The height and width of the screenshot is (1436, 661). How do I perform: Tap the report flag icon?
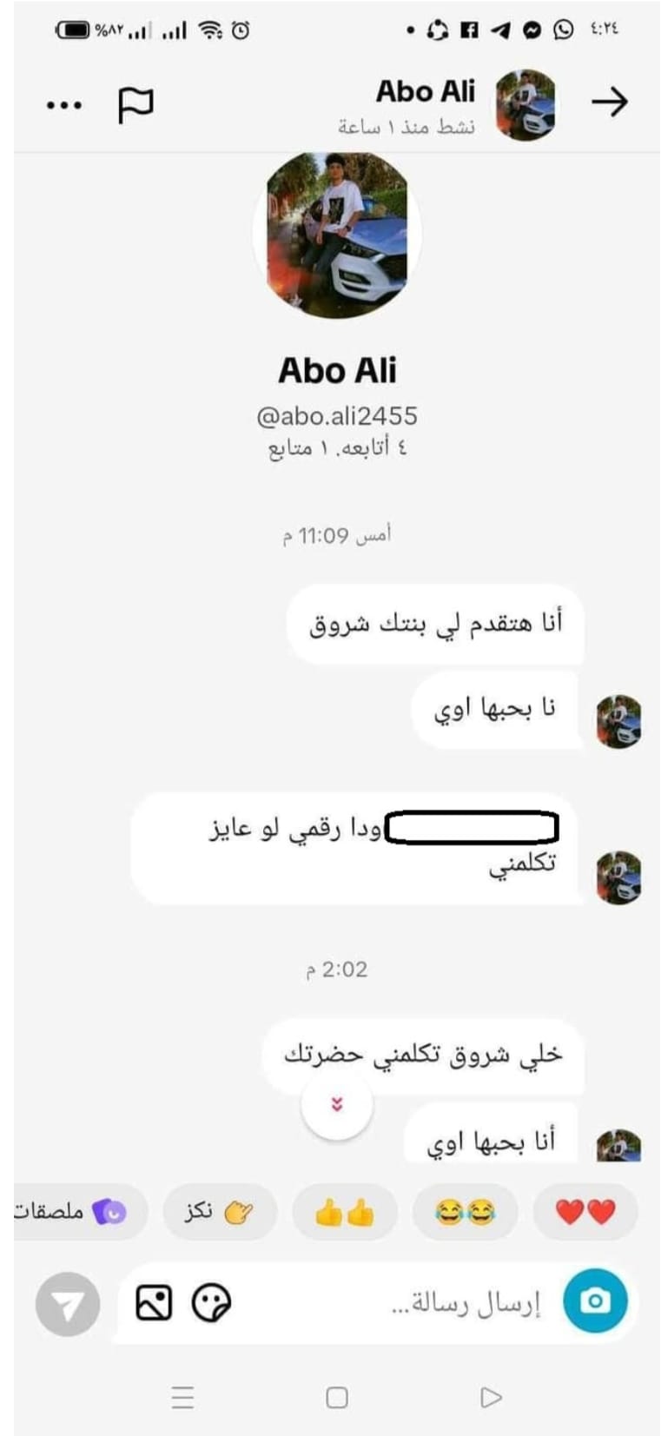click(x=136, y=105)
